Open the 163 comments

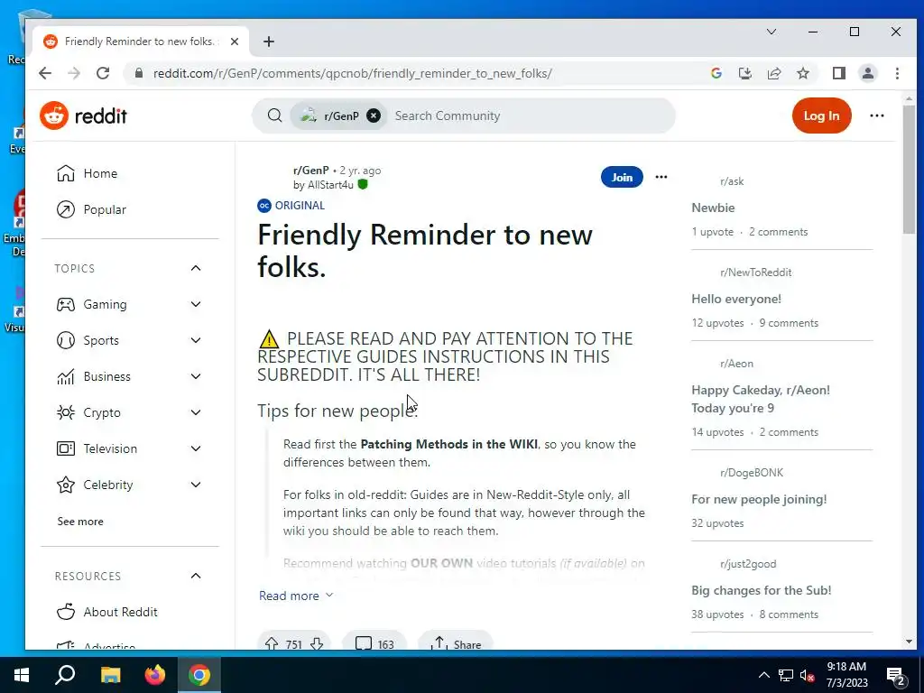pos(374,643)
